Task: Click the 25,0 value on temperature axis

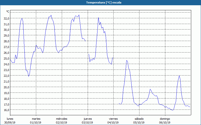Action: (x=7, y=58)
